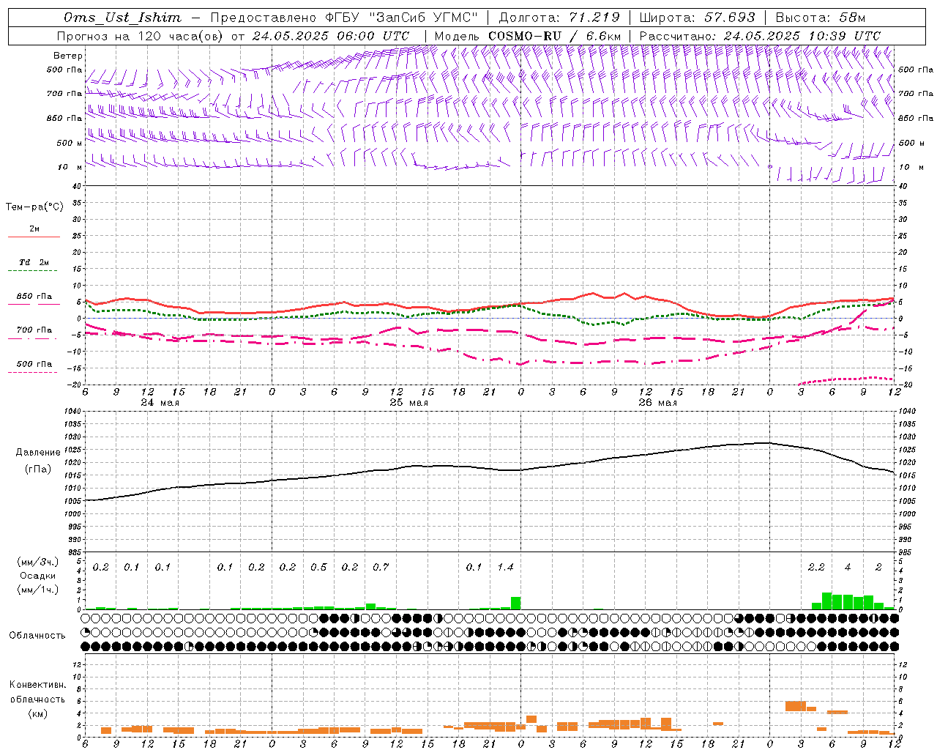The image size is (937, 750).
Task: Click the model name COSMO-RU / 6.6км
Action: pos(555,36)
